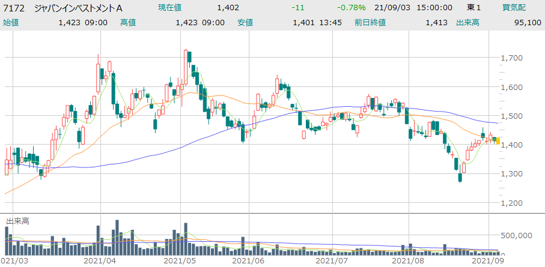Click the 2021/09 date on time axis
The image size is (545, 267).
pyautogui.click(x=487, y=262)
